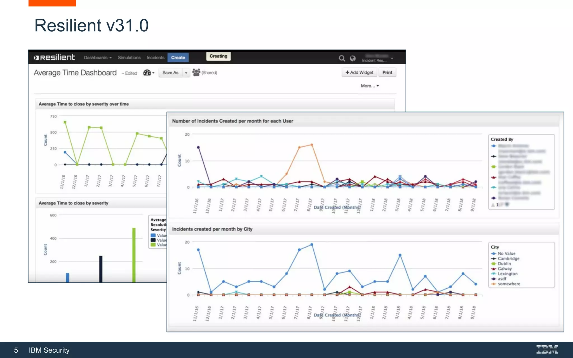This screenshot has width=573, height=358.
Task: Click the Average Time Dashboard title
Action: (75, 73)
